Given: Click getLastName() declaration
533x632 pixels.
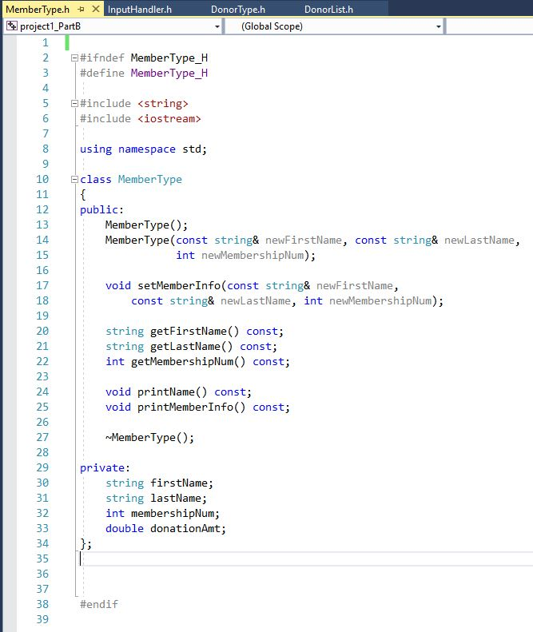Looking at the screenshot, I should tap(191, 347).
